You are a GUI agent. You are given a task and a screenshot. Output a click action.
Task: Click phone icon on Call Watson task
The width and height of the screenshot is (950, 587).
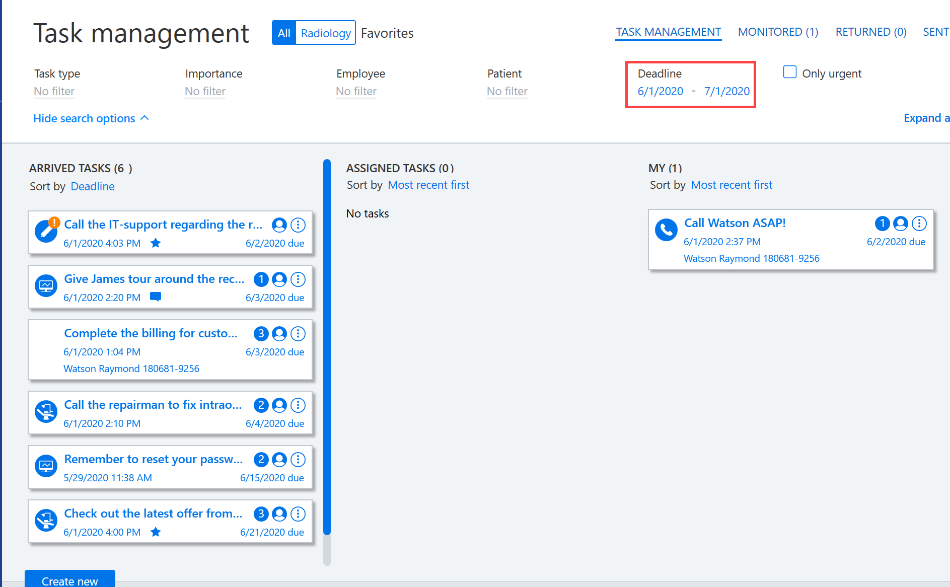point(666,230)
